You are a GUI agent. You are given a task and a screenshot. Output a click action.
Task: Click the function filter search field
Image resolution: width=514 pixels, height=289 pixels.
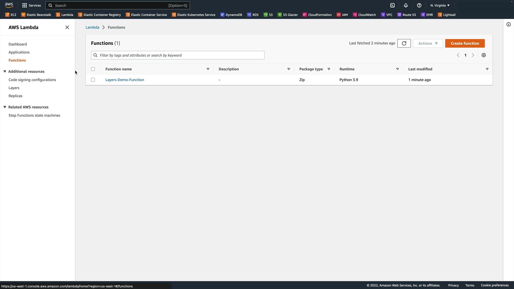tap(178, 55)
